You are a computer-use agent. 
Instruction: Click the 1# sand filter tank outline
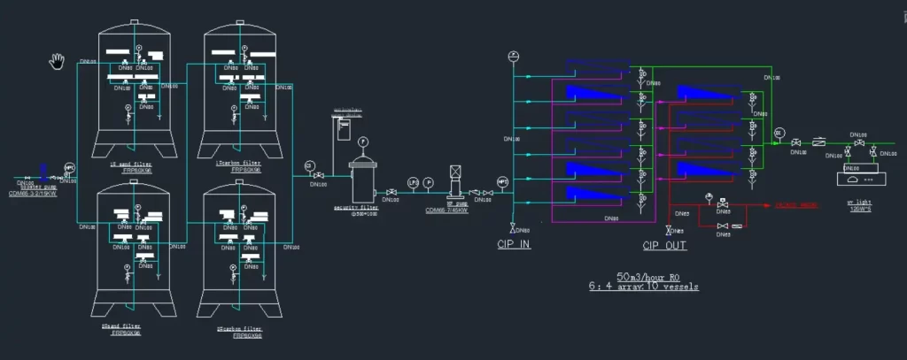click(x=135, y=90)
